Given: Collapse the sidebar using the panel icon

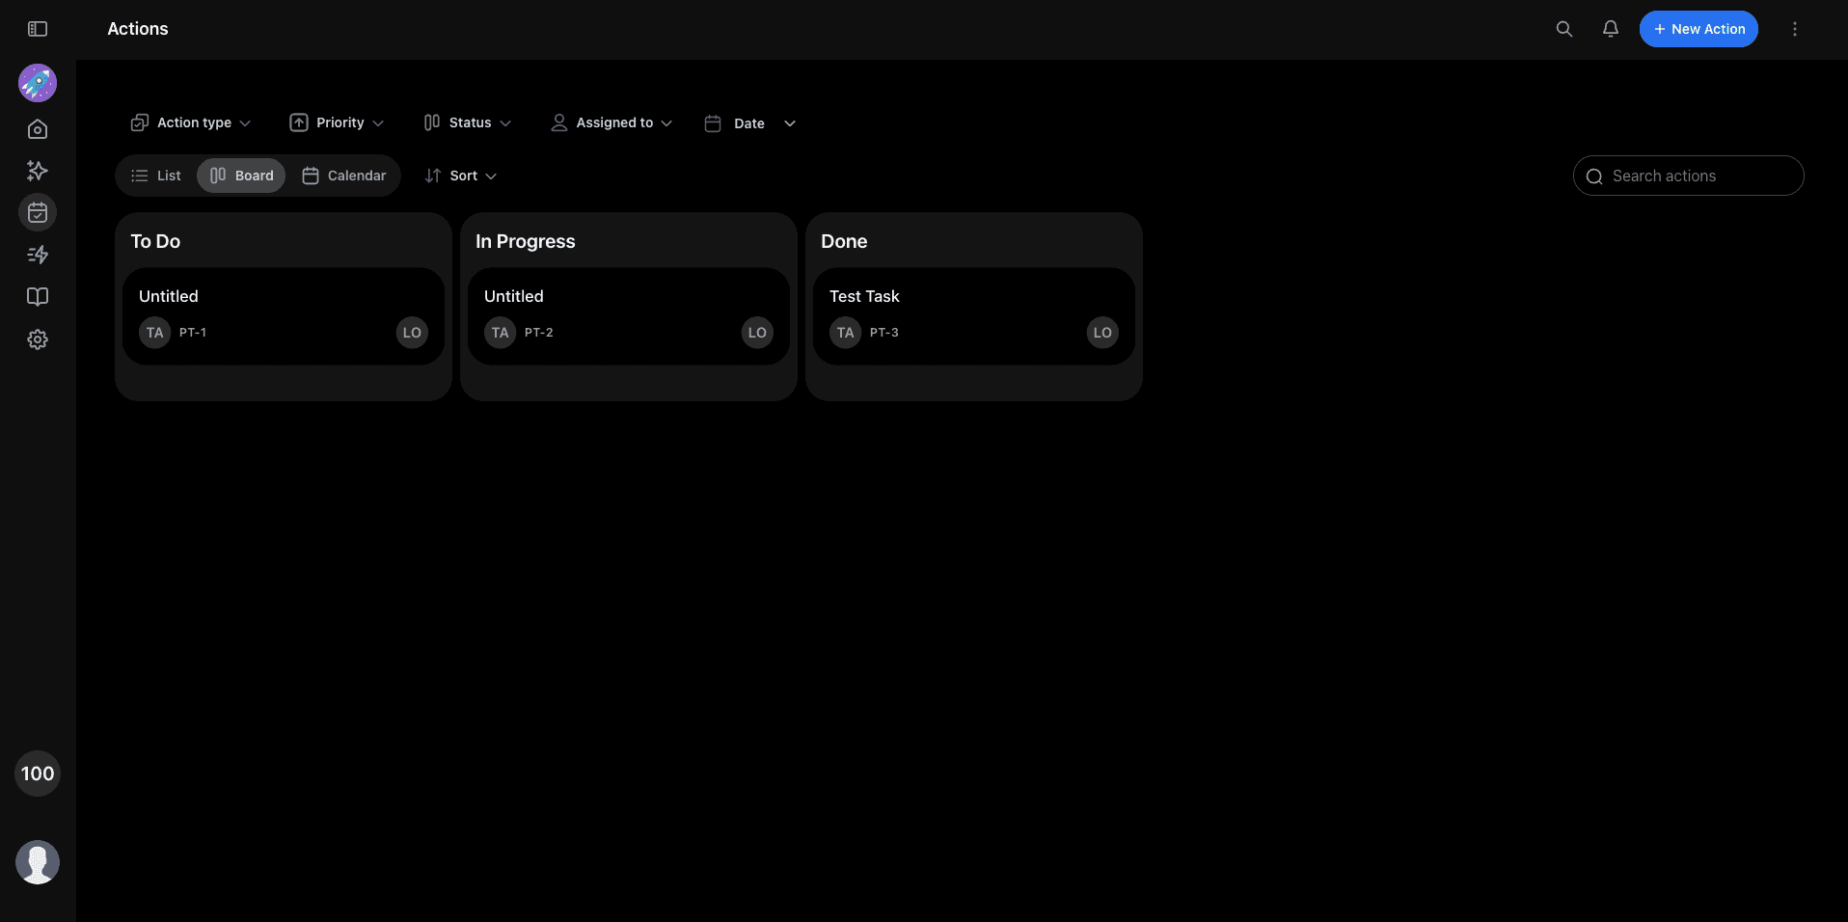Looking at the screenshot, I should pos(38,29).
